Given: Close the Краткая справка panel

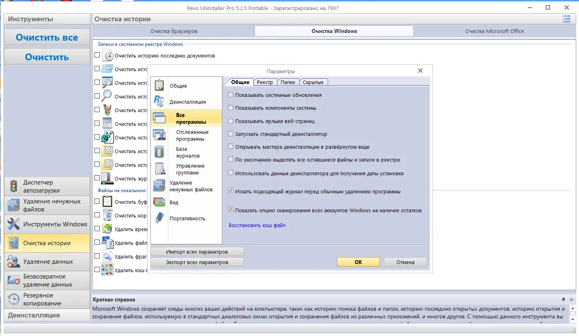Looking at the screenshot, I should pos(571,299).
